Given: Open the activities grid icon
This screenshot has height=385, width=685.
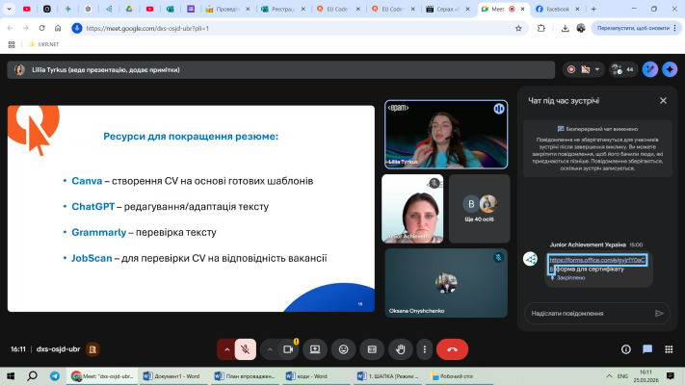Looking at the screenshot, I should pos(669,349).
